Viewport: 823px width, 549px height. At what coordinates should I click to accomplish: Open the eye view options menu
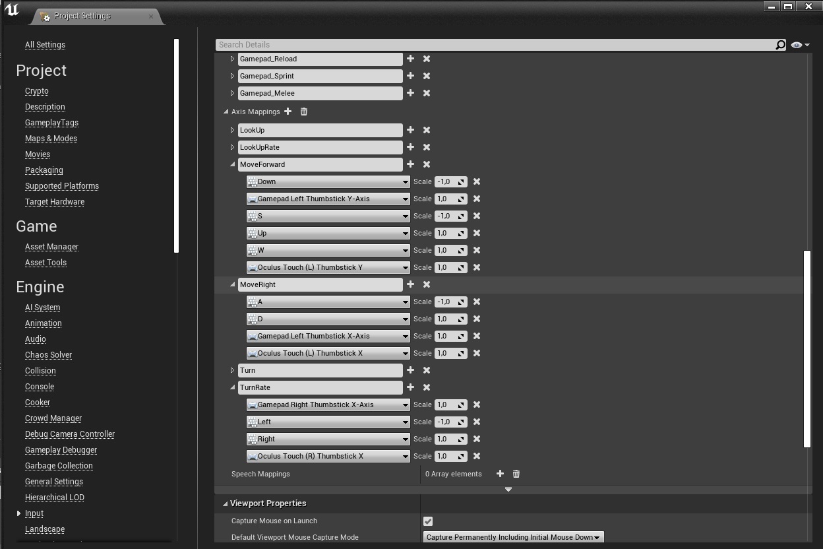pos(800,45)
